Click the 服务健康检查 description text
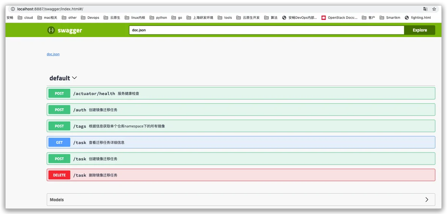Screen dimensions: 447x214 pyautogui.click(x=129, y=93)
